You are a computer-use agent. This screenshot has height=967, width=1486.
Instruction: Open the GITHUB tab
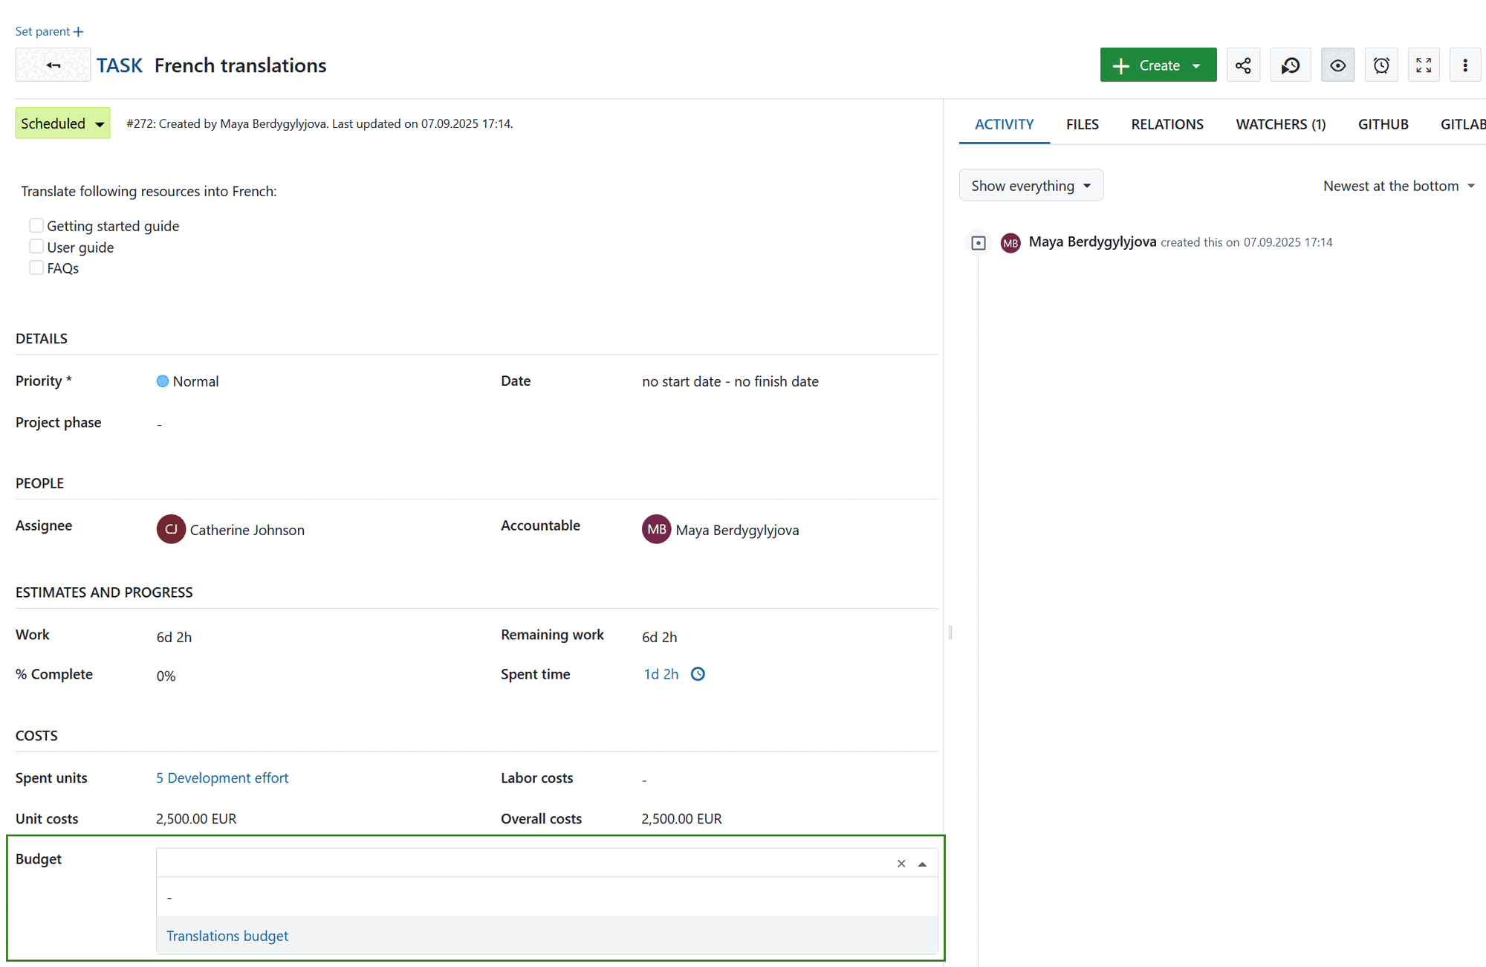point(1383,124)
